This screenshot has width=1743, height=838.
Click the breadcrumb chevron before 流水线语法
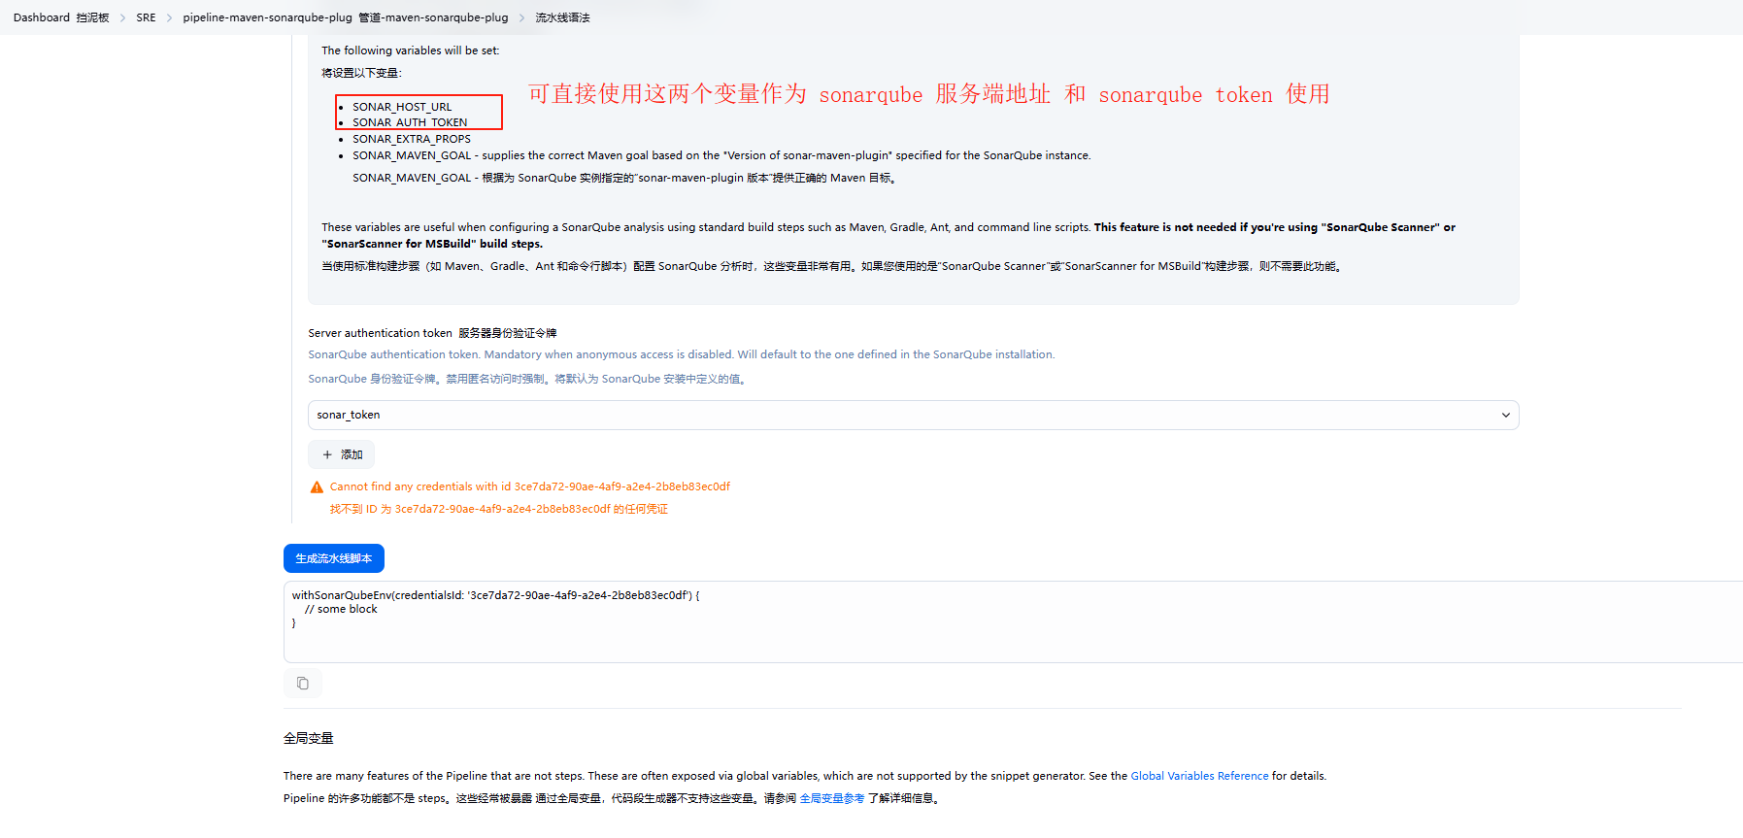(521, 18)
